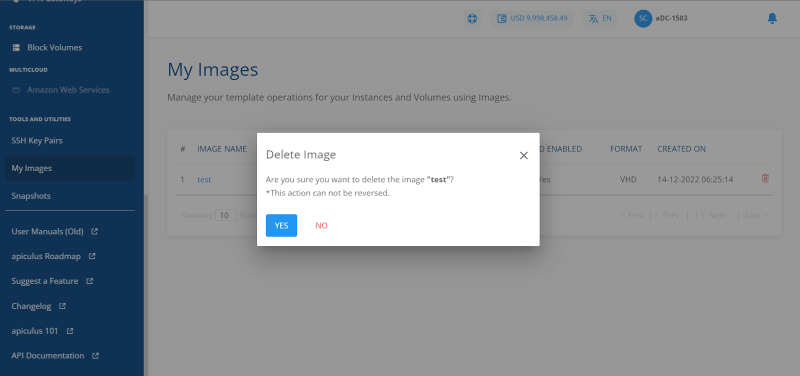Viewport: 800px width, 376px height.
Task: Click the AWS logo icon
Action: pyautogui.click(x=16, y=89)
